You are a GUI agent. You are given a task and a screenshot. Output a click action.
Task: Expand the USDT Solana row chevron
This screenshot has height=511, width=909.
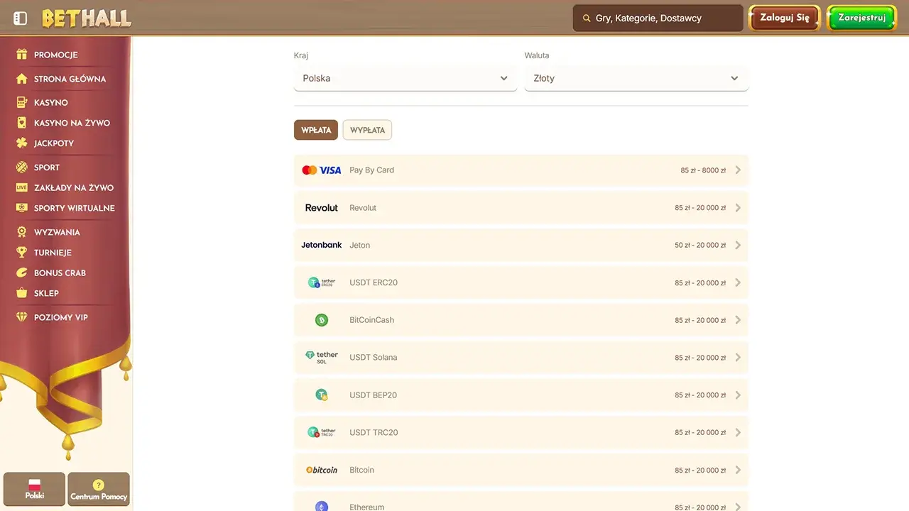(x=738, y=358)
